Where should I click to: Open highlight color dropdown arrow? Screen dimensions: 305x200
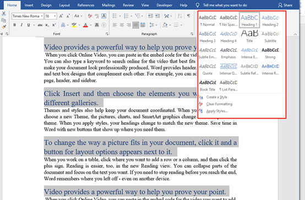click(x=79, y=25)
